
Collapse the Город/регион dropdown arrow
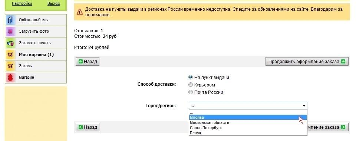point(304,106)
